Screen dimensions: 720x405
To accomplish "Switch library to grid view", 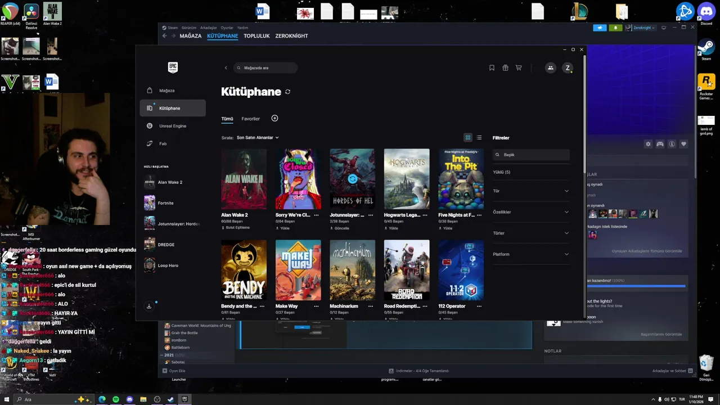I will [x=467, y=137].
